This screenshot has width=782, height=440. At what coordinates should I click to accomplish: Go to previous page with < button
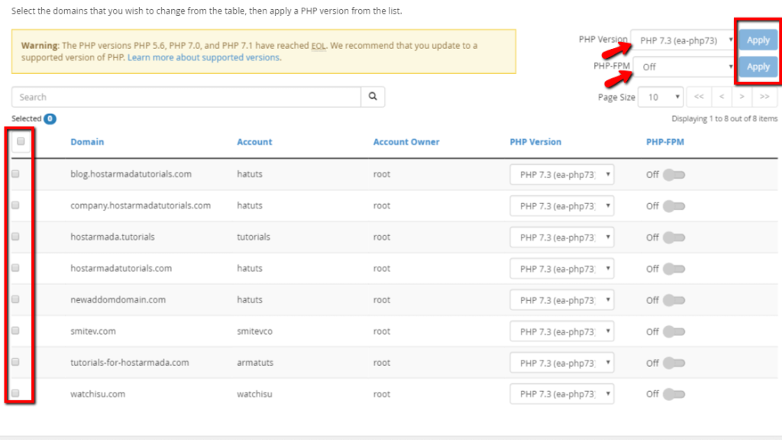[722, 97]
